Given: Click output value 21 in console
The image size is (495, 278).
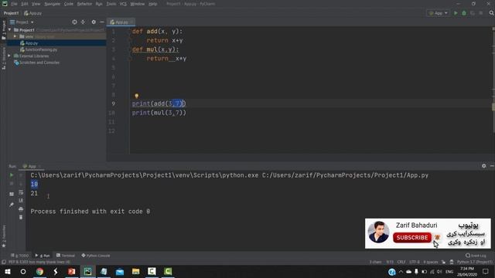Looking at the screenshot, I should (34, 193).
